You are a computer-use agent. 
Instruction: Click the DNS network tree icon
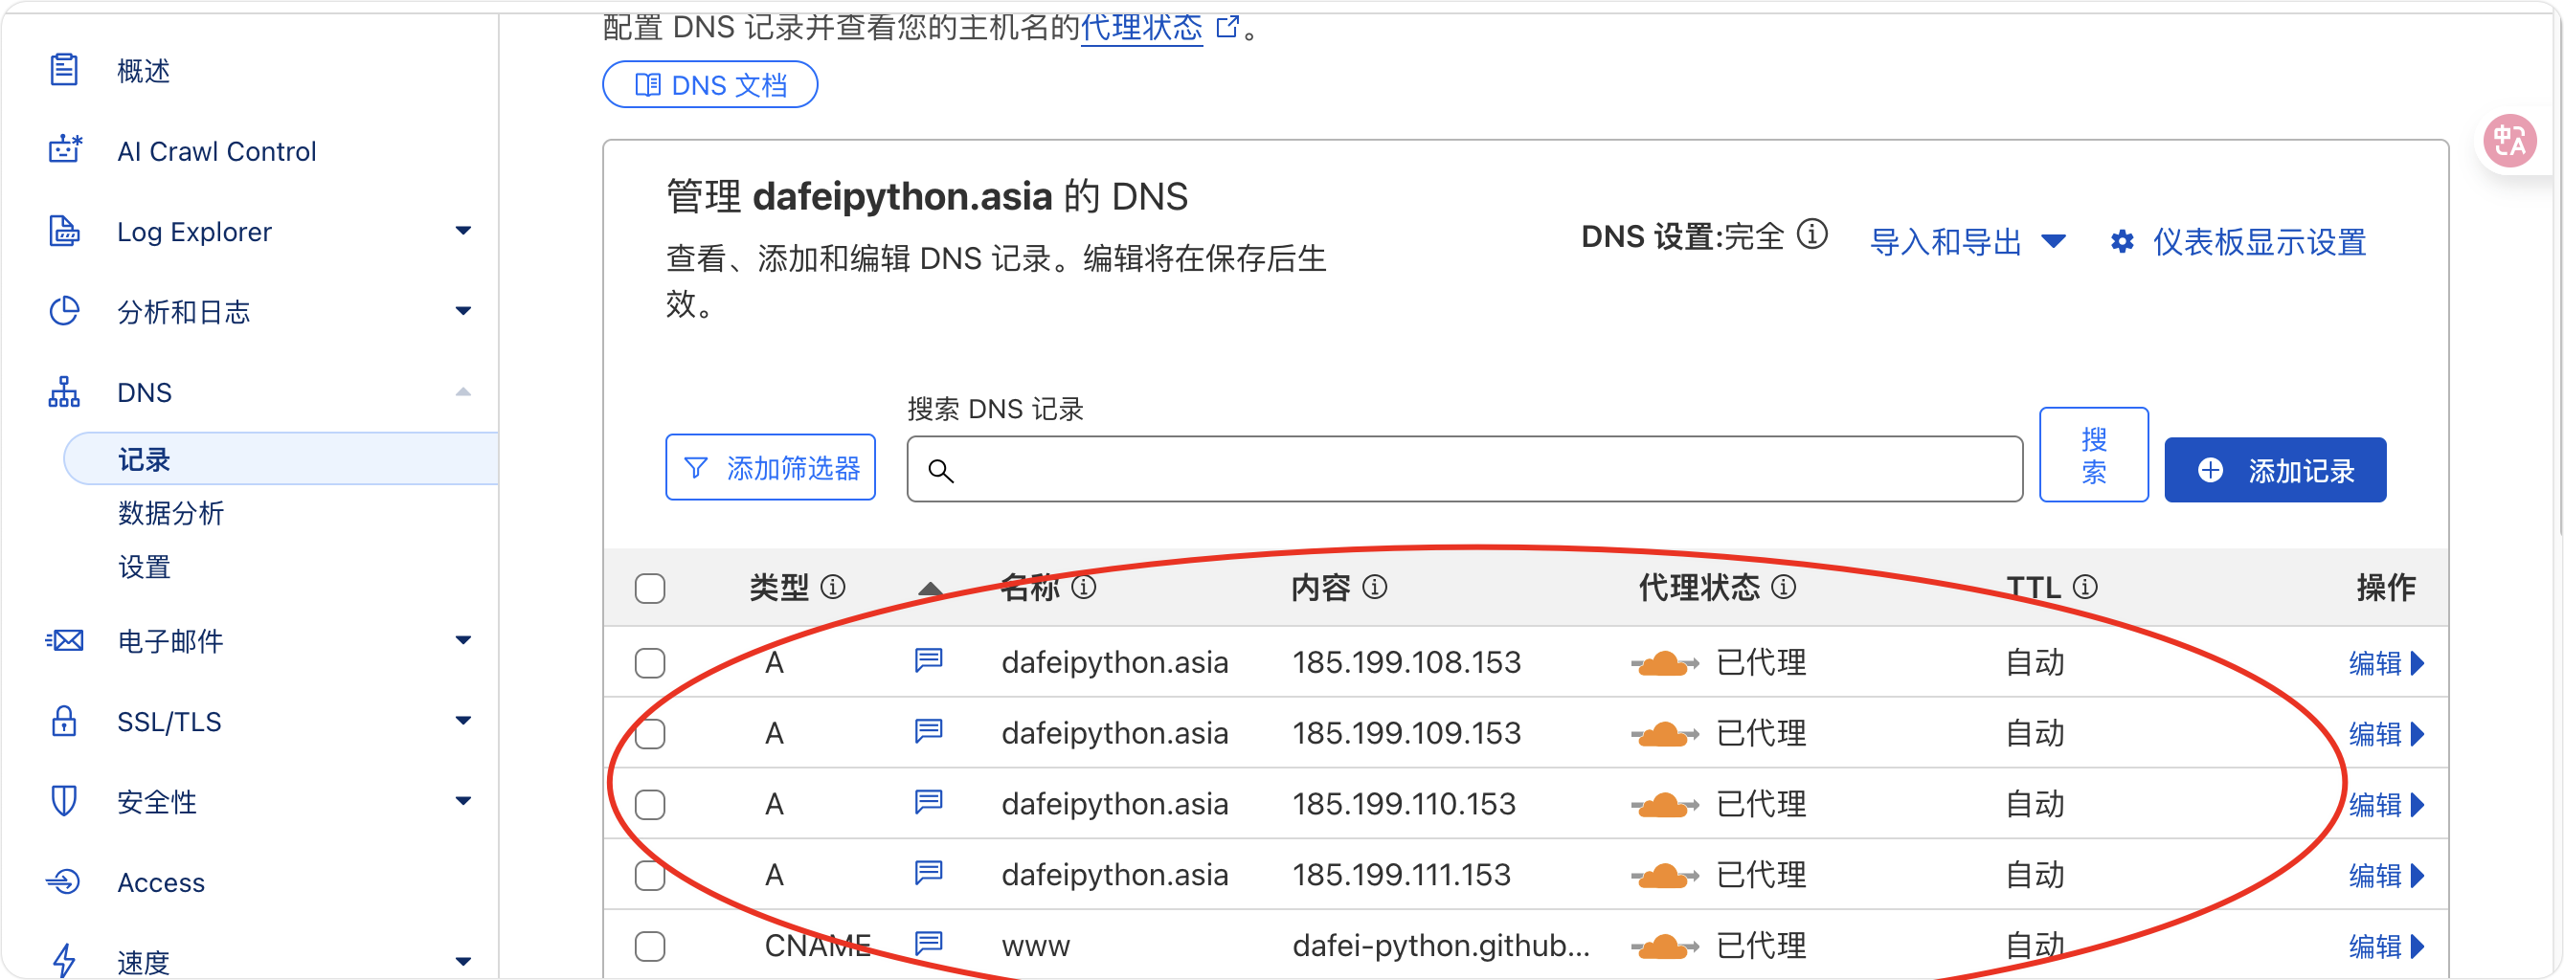pos(64,392)
